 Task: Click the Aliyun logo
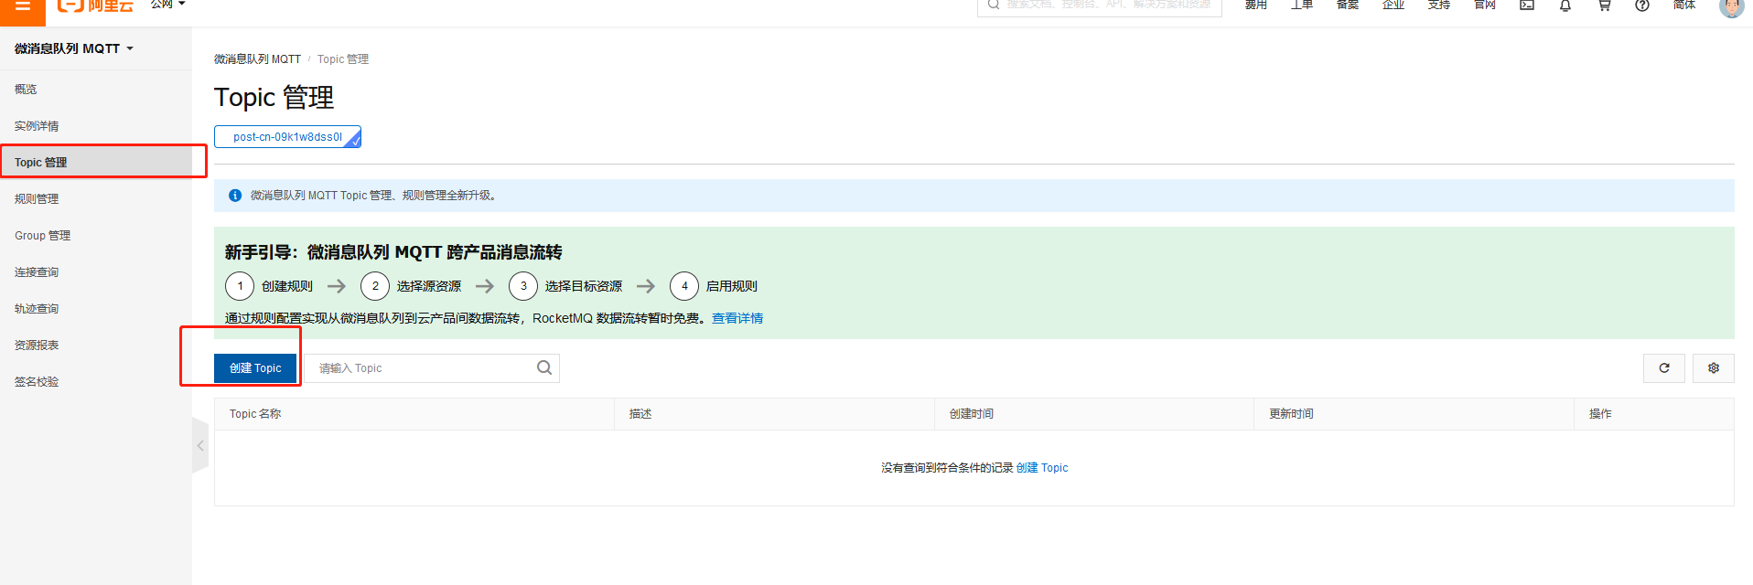tap(95, 5)
